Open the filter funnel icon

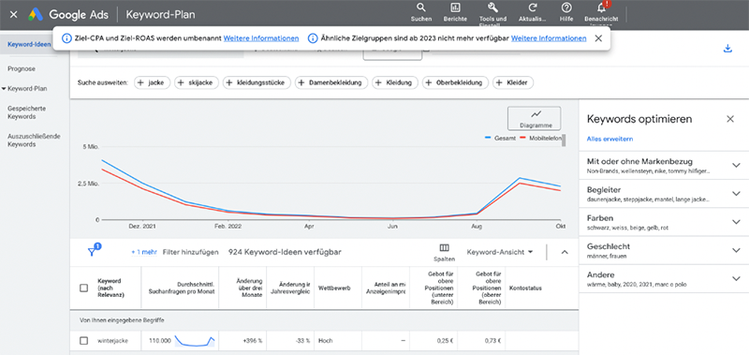point(91,252)
